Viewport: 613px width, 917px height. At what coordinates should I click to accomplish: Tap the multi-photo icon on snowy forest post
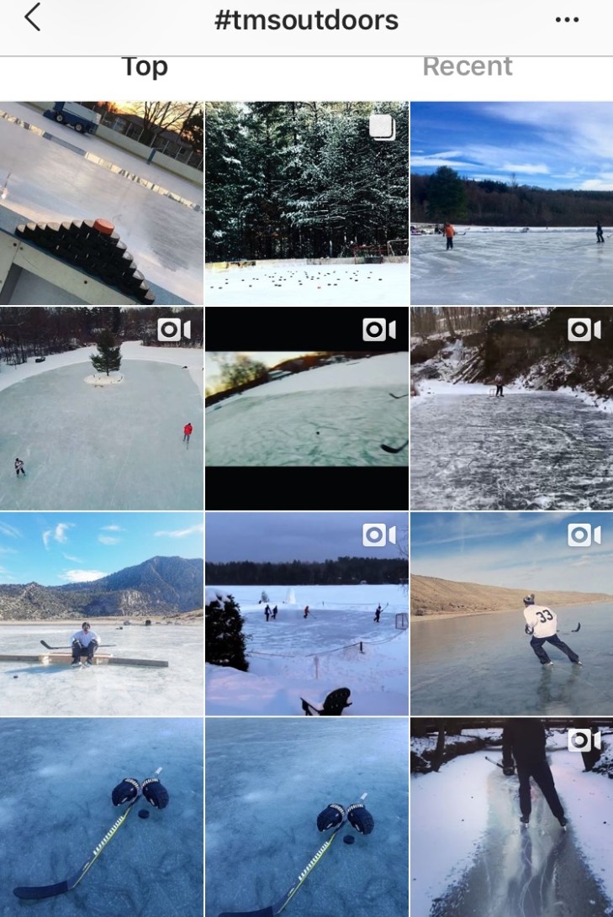pyautogui.click(x=383, y=127)
